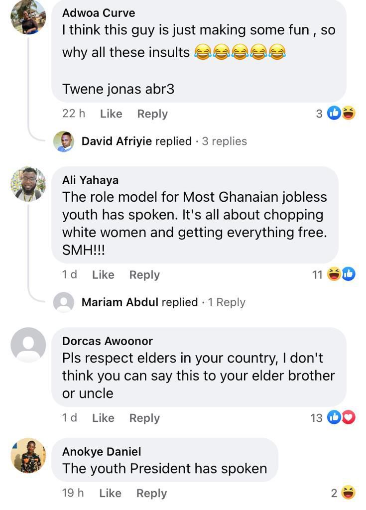Toggle Like on Adwoa Curve's comment

111,114
